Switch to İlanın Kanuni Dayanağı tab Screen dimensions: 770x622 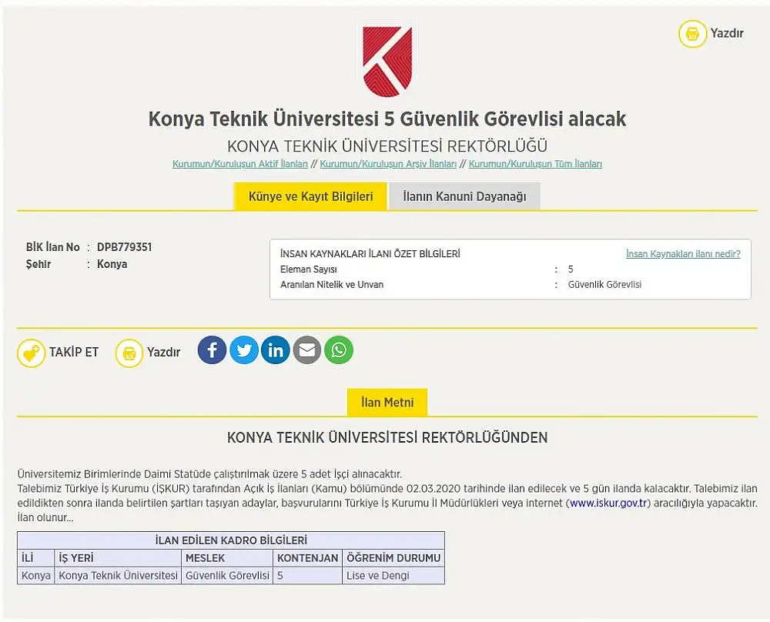[x=464, y=196]
